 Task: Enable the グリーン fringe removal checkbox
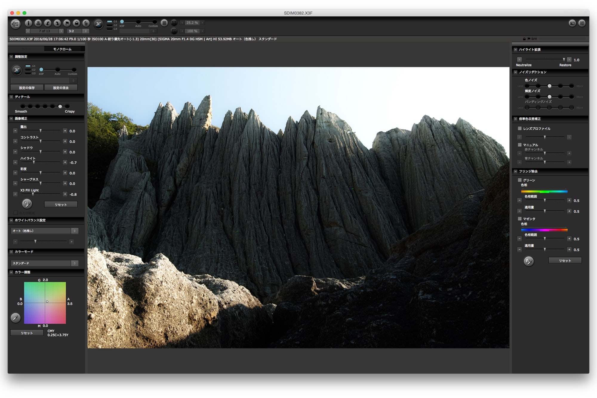coord(520,180)
